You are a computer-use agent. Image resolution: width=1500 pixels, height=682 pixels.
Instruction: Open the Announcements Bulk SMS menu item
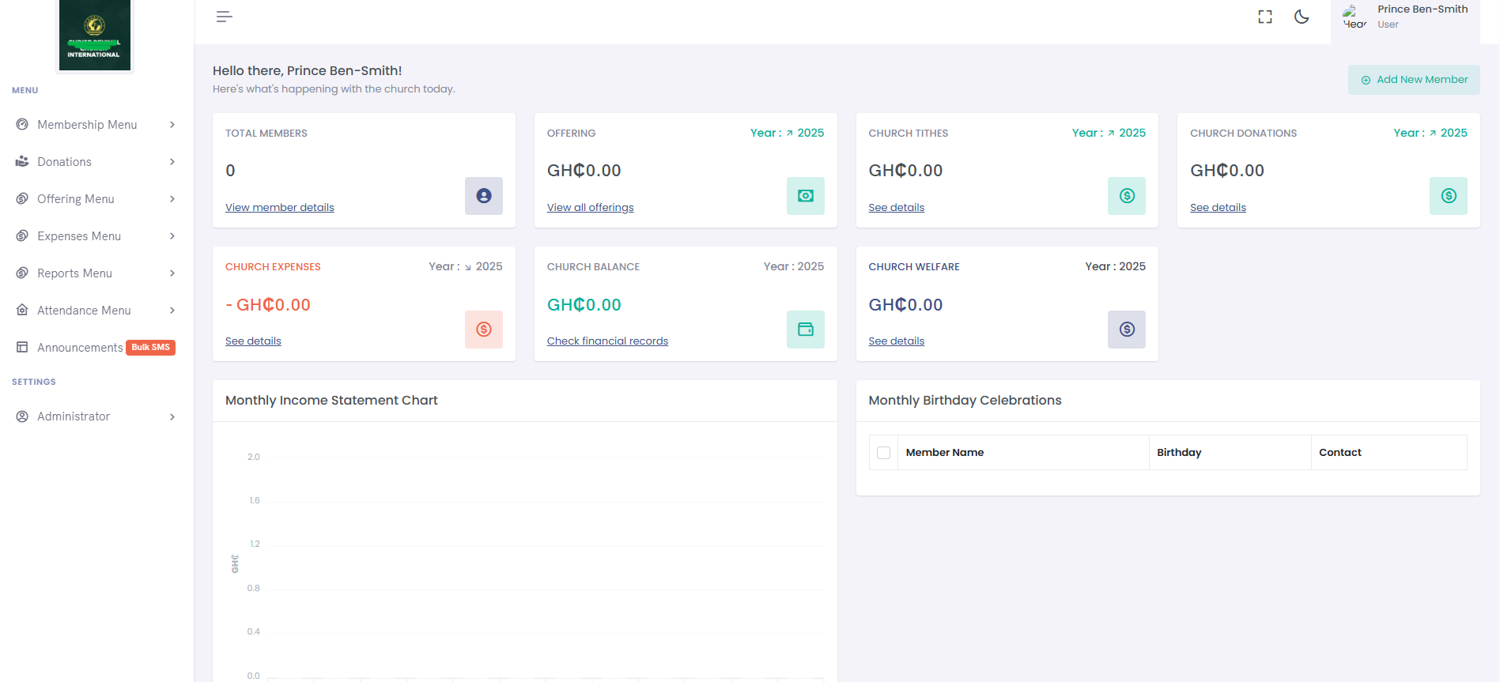click(80, 348)
